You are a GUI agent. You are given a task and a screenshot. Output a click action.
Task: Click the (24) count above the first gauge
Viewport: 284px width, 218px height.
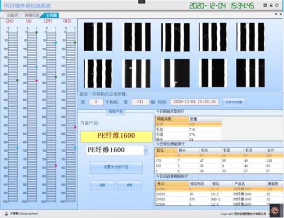pos(9,21)
